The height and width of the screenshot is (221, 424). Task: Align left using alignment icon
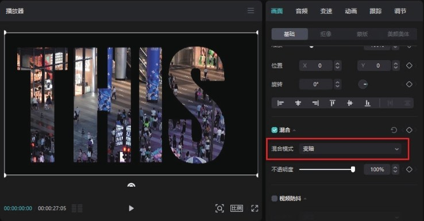[x=281, y=103]
